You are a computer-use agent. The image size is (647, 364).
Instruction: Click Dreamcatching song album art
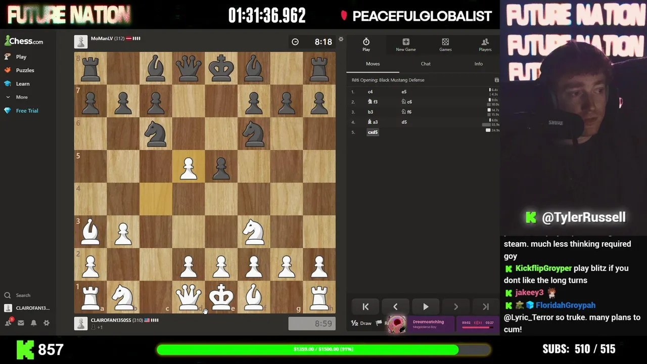tap(397, 325)
